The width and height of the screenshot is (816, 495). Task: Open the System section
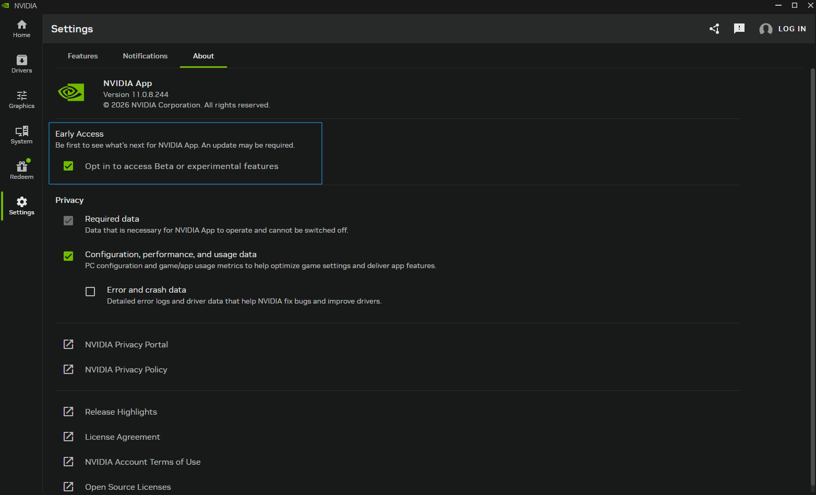pyautogui.click(x=21, y=135)
